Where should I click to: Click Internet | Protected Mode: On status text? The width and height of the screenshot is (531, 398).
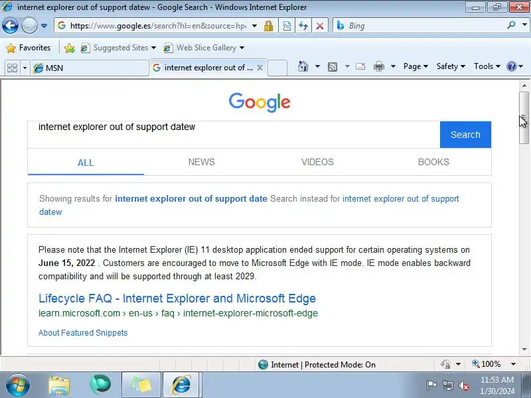coord(323,364)
